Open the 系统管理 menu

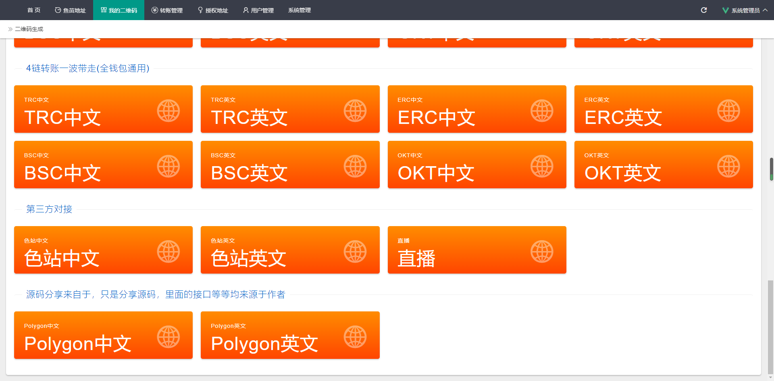[x=299, y=10]
